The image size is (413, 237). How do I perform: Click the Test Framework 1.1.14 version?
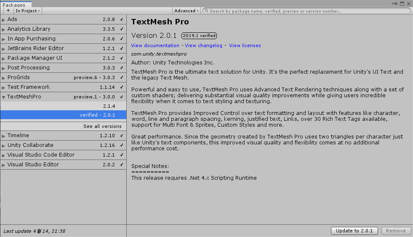pyautogui.click(x=107, y=87)
